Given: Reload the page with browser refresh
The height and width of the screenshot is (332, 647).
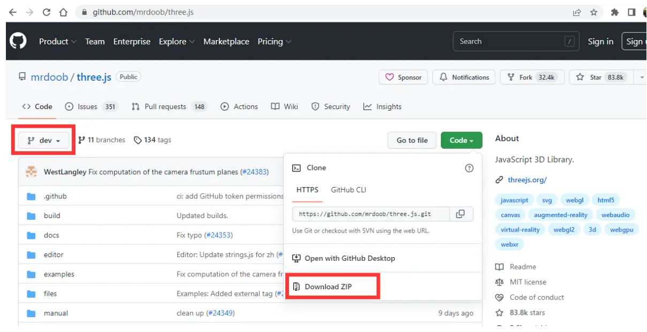Looking at the screenshot, I should pyautogui.click(x=47, y=12).
